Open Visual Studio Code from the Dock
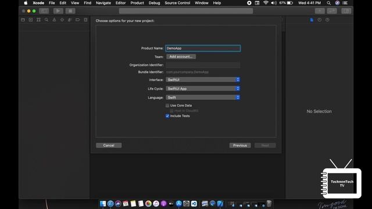372x209 pixels. pyautogui.click(x=194, y=204)
